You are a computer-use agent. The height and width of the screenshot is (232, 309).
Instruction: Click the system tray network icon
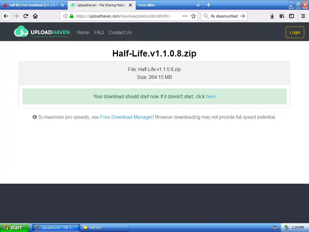point(287,227)
